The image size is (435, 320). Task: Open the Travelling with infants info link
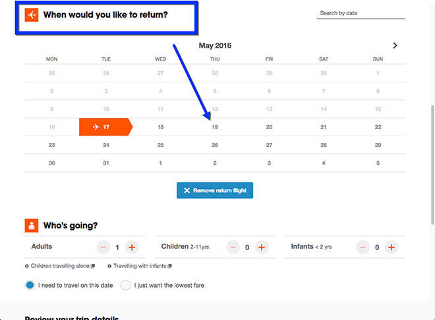pos(140,266)
